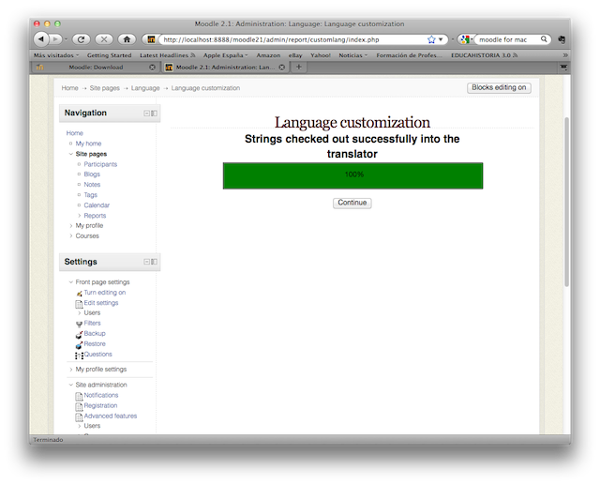This screenshot has width=600, height=485.
Task: Click the bookmark star in address bar
Action: [x=431, y=39]
